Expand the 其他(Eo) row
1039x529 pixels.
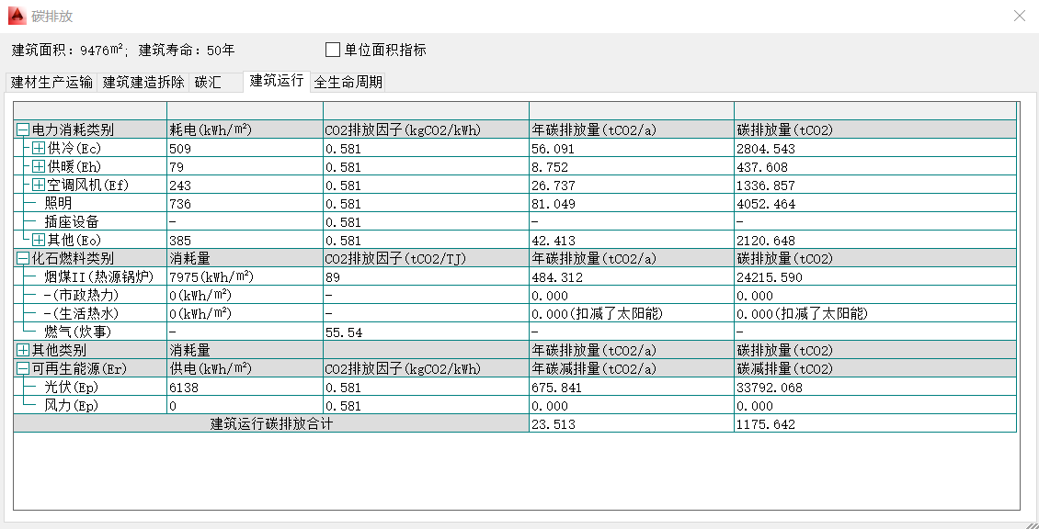point(39,240)
